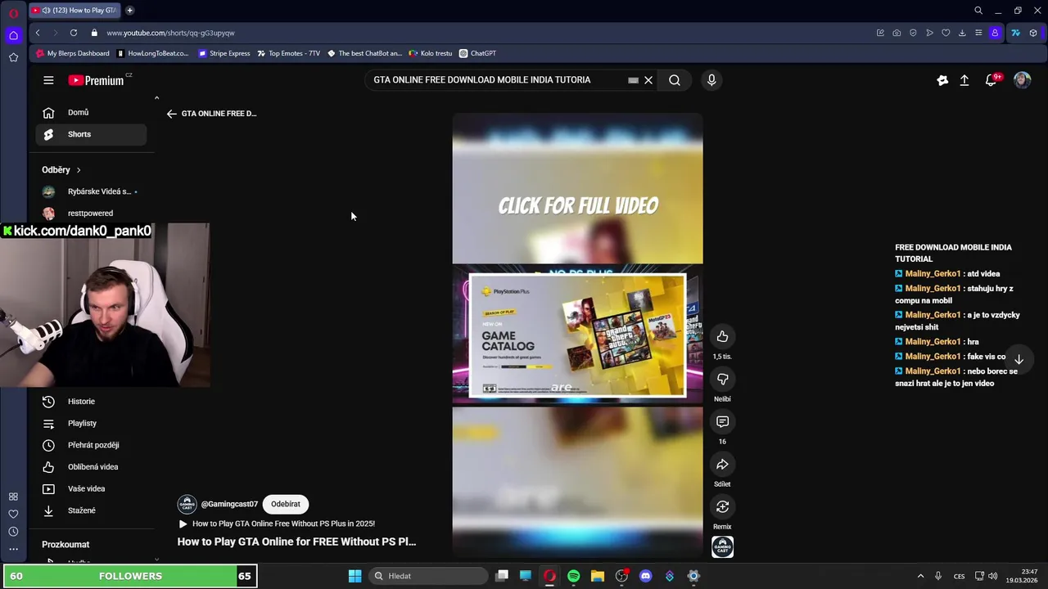Show hidden tray icons chevron

pos(920,576)
